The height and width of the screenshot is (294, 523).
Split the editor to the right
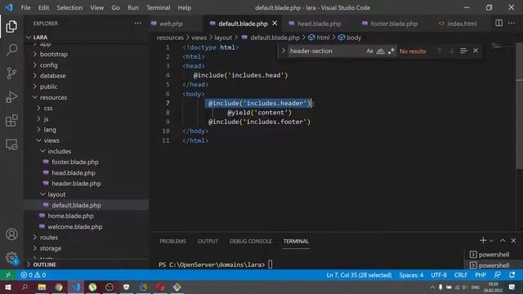[x=499, y=23]
